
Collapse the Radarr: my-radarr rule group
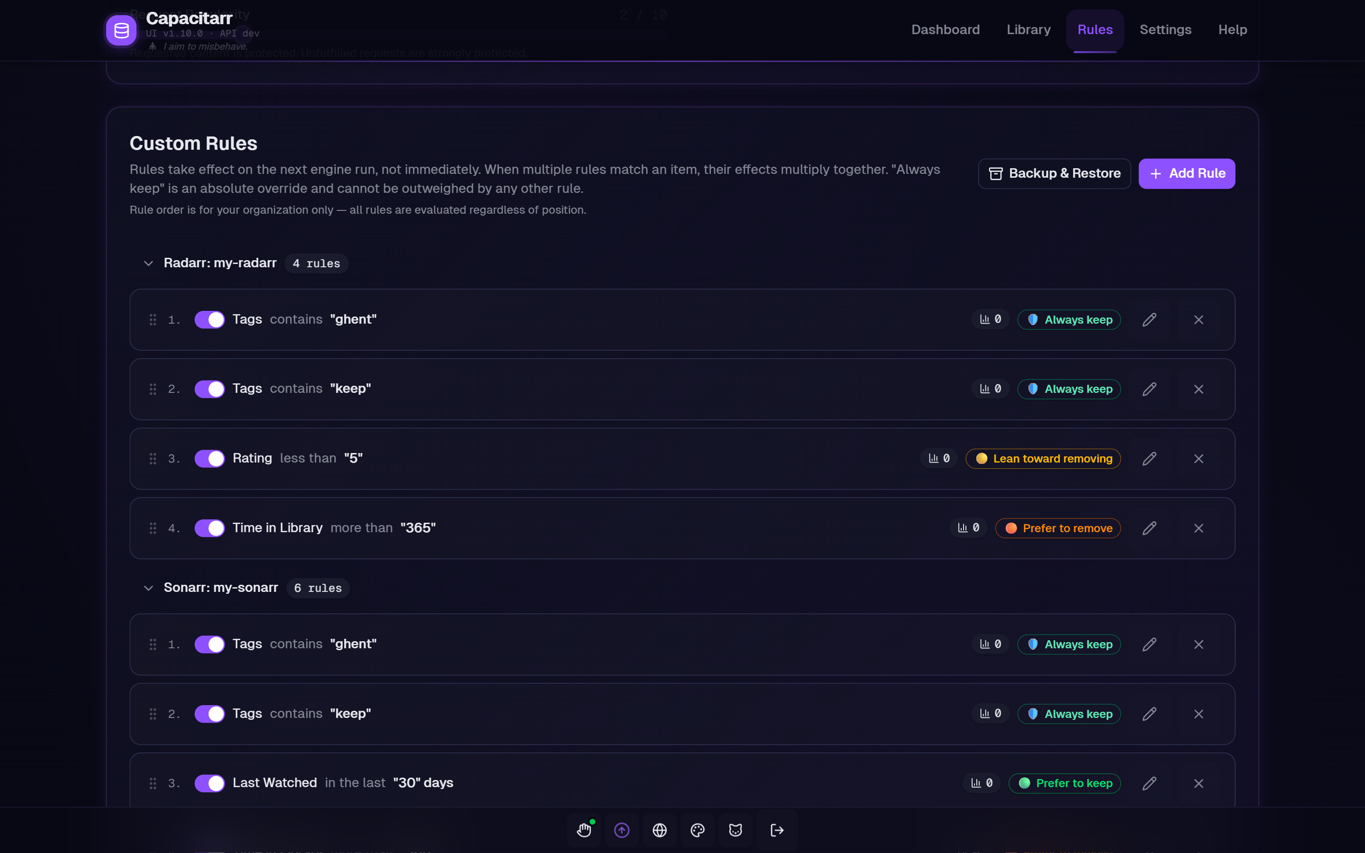pyautogui.click(x=148, y=263)
